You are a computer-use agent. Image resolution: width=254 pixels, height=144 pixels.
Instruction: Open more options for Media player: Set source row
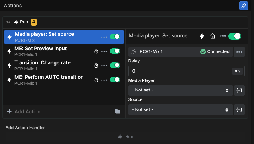[x=104, y=37]
